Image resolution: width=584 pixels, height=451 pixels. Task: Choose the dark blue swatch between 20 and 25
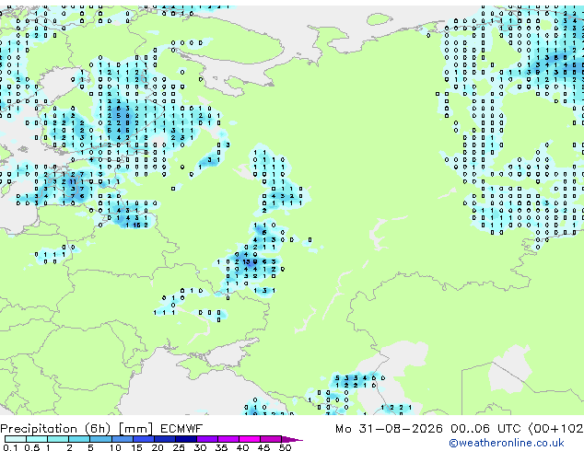165,439
